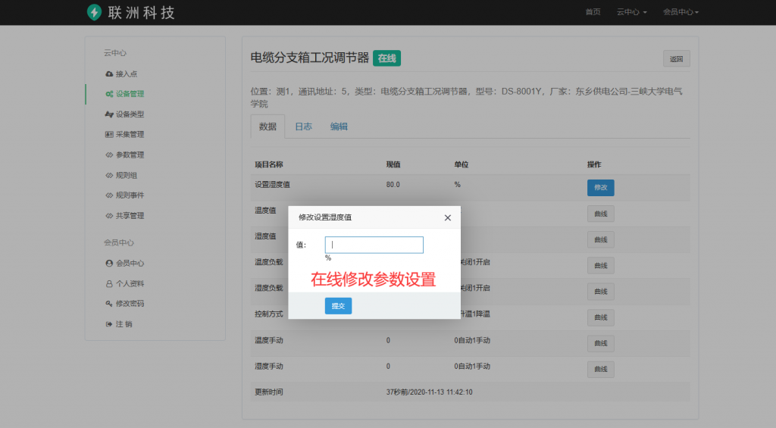The image size is (776, 428).
Task: Click the 提交 submit button
Action: pyautogui.click(x=338, y=305)
